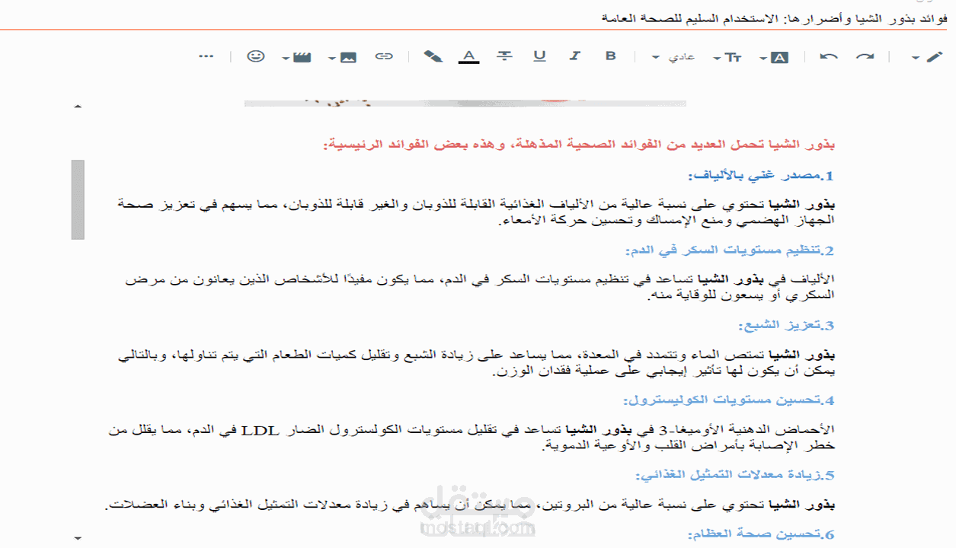
Task: Click the heading زيادة معدلات التمثيل الغذائي
Action: click(x=735, y=475)
